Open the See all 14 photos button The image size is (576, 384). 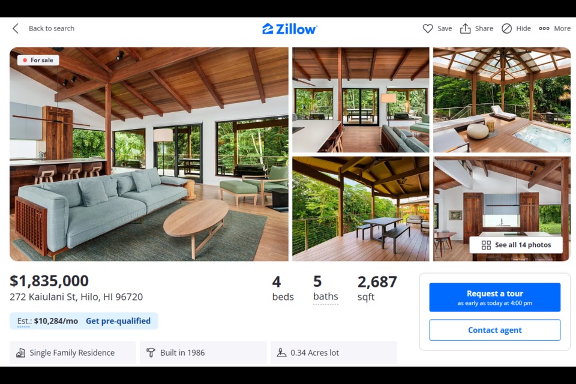(x=516, y=245)
